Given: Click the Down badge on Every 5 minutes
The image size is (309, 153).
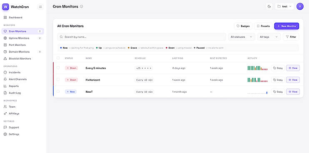Looking at the screenshot, I should [71, 68].
